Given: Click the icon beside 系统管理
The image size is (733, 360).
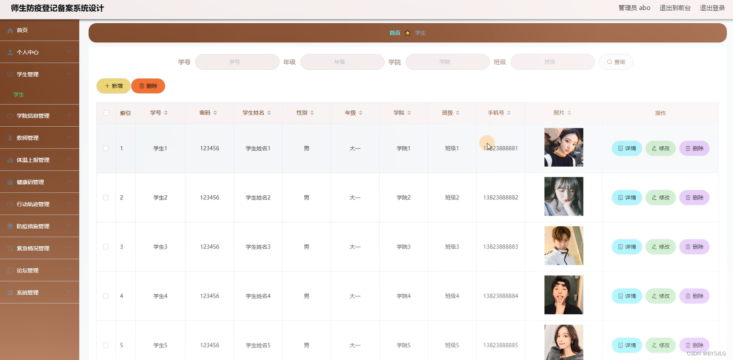Looking at the screenshot, I should [10, 292].
